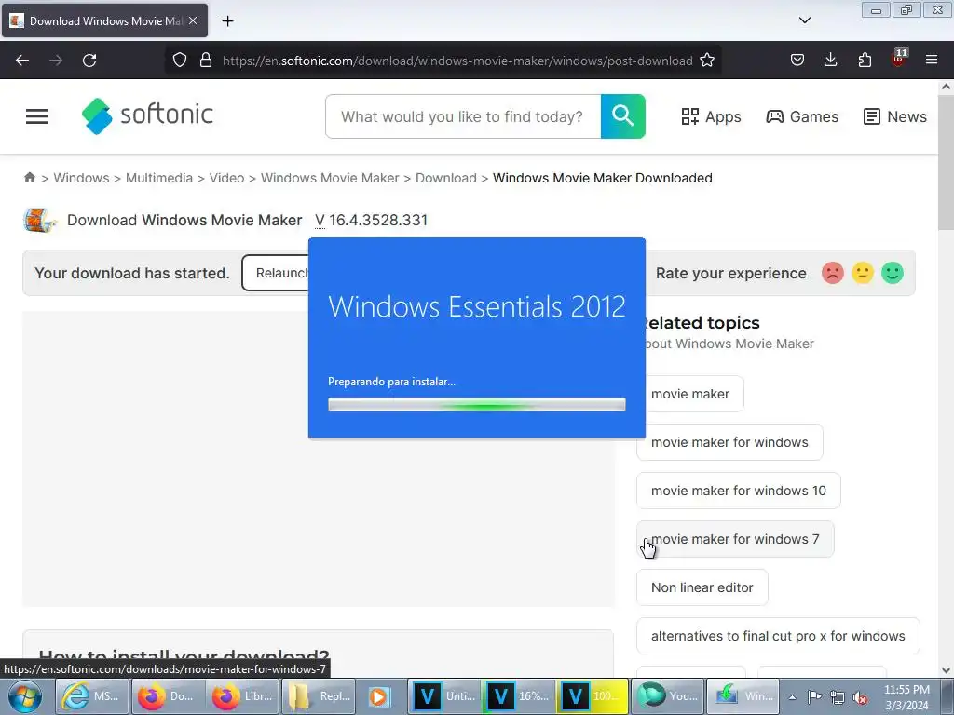
Task: Go back to the previous page
Action: (x=22, y=61)
